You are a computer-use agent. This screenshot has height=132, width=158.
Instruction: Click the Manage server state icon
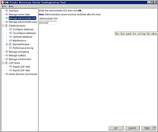coord(7,14)
